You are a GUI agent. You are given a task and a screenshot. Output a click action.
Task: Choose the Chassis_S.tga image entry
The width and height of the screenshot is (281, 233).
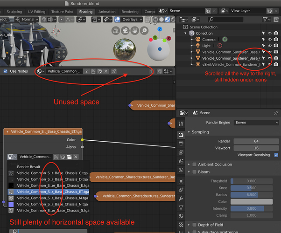(49, 211)
